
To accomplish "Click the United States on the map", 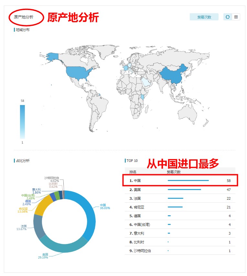I will tap(78, 72).
